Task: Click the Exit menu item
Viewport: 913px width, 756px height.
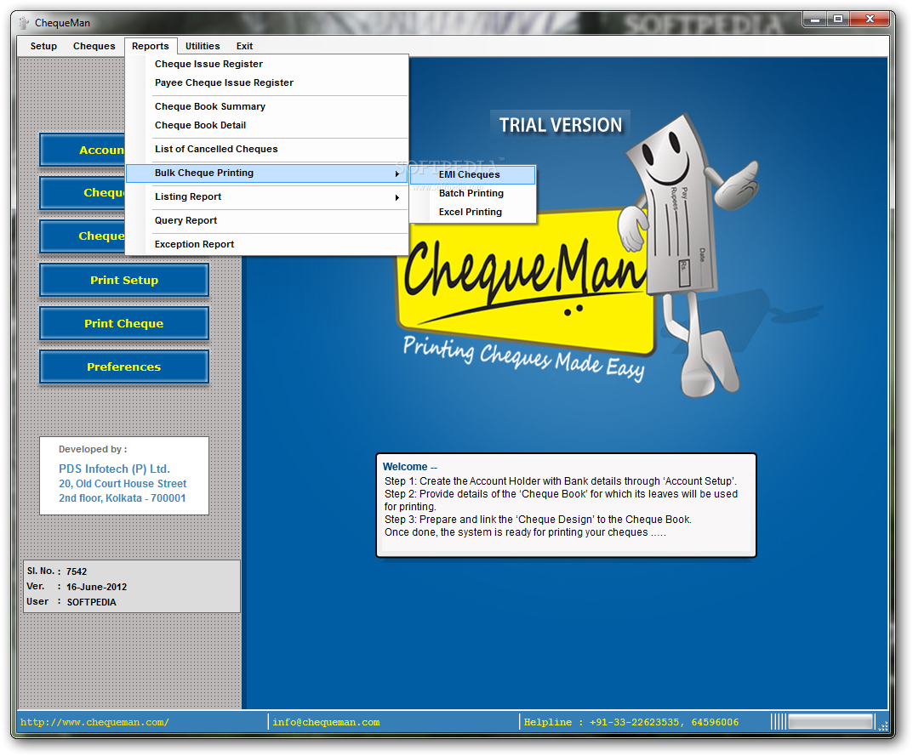Action: coord(244,46)
